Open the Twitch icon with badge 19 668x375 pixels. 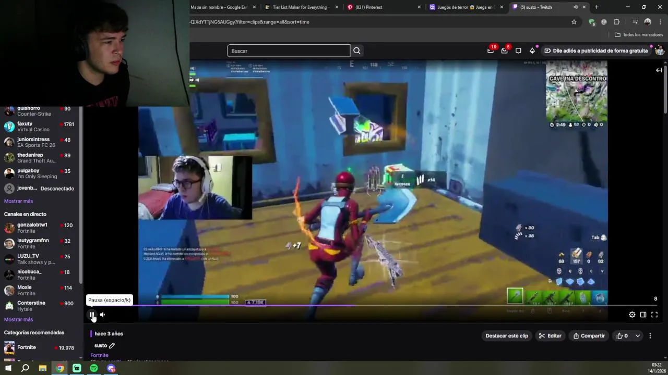coord(491,51)
